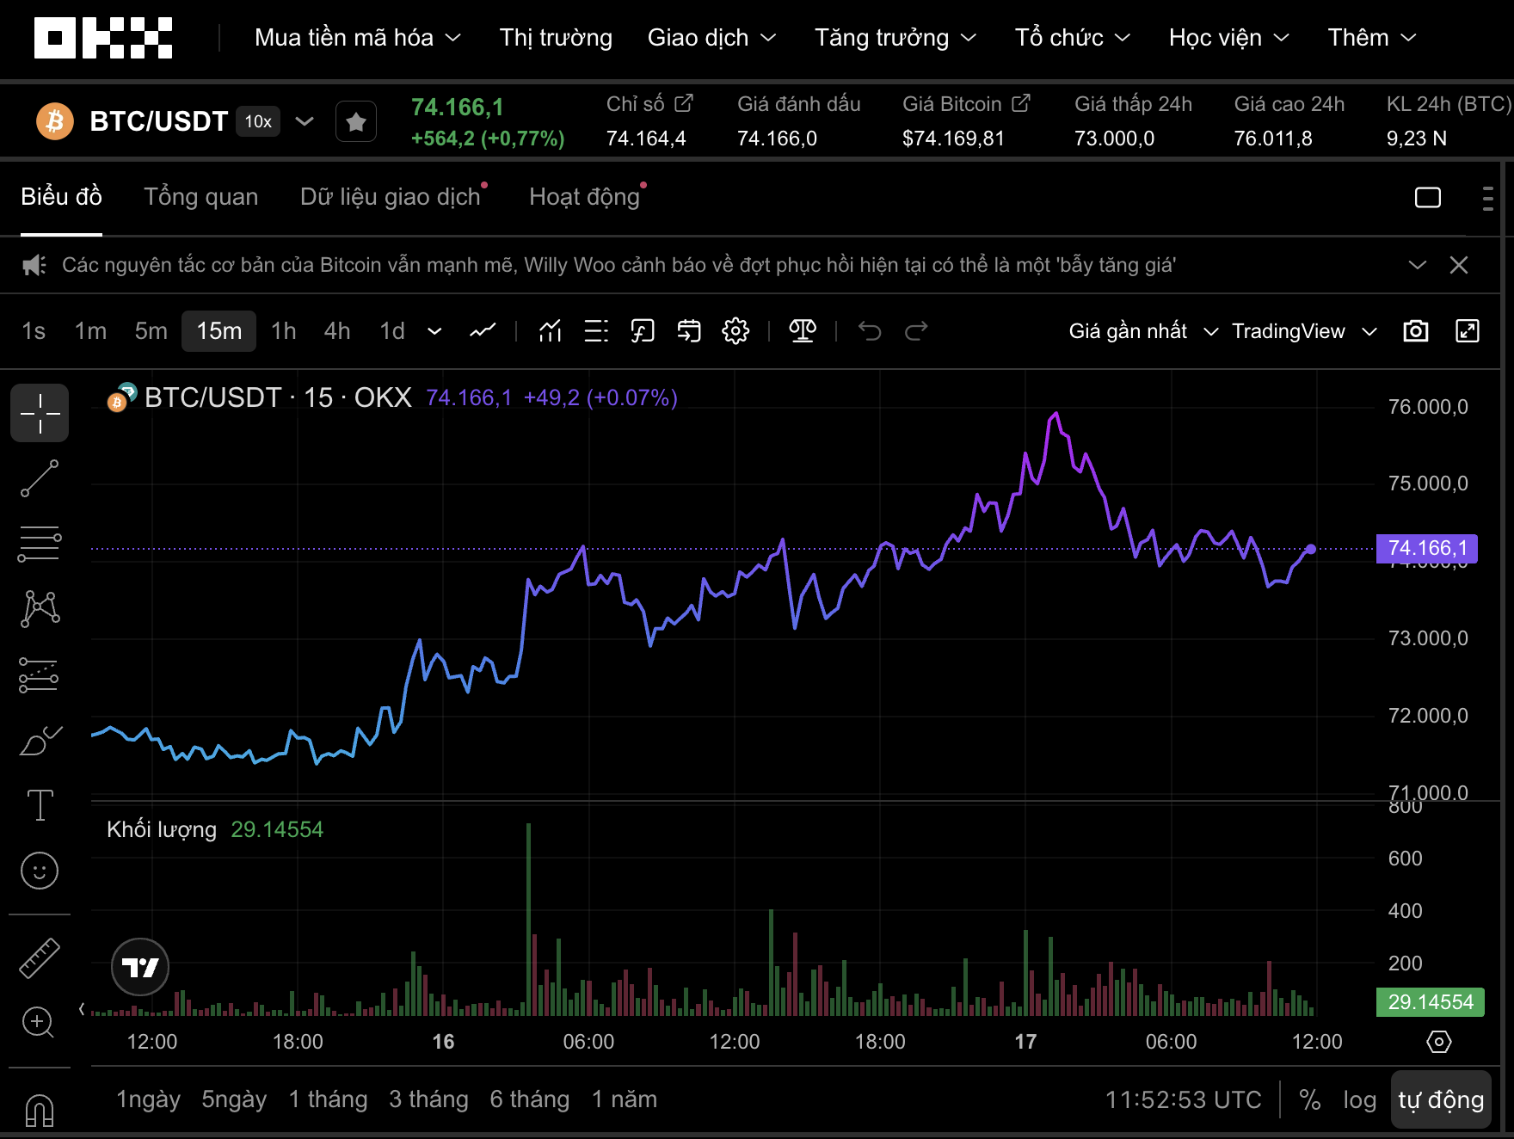Screen dimensions: 1514x1139
Task: Switch to the Tổng quan tab
Action: (200, 197)
